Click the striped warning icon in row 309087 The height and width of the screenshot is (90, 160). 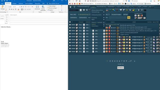[117, 42]
